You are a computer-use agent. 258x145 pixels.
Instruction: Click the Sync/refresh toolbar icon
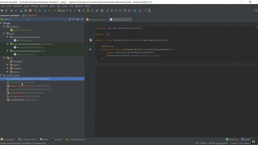pyautogui.click(x=6, y=11)
